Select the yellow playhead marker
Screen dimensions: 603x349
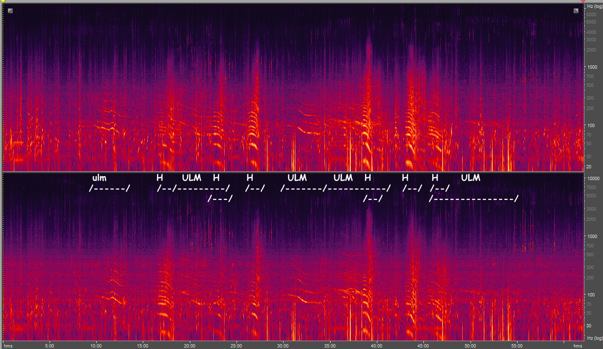point(2,1)
